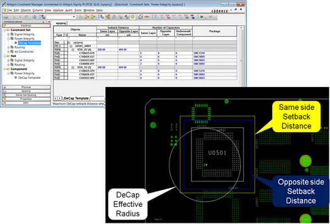Image resolution: width=330 pixels, height=224 pixels.
Task: Select the DRC worksheet selector button
Action: [x=26, y=103]
